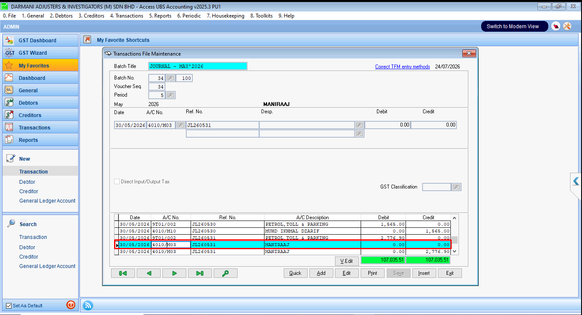Open the GST Dashboard sidebar item
Image resolution: width=582 pixels, height=315 pixels.
pos(41,41)
